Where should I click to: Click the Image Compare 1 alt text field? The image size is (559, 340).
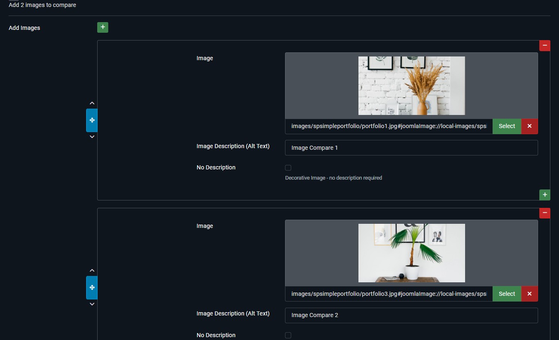pos(411,148)
